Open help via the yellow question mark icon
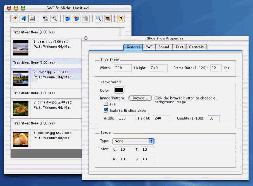 coord(121,19)
